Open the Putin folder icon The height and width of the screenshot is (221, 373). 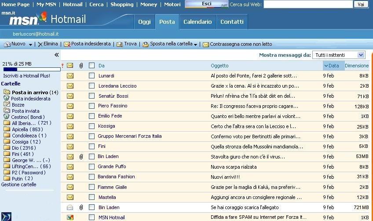pos(7,178)
